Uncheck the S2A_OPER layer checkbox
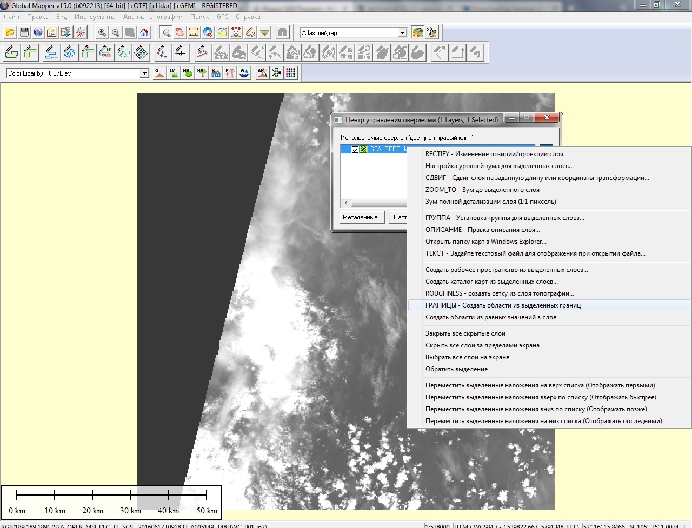This screenshot has height=528, width=692. click(x=355, y=150)
